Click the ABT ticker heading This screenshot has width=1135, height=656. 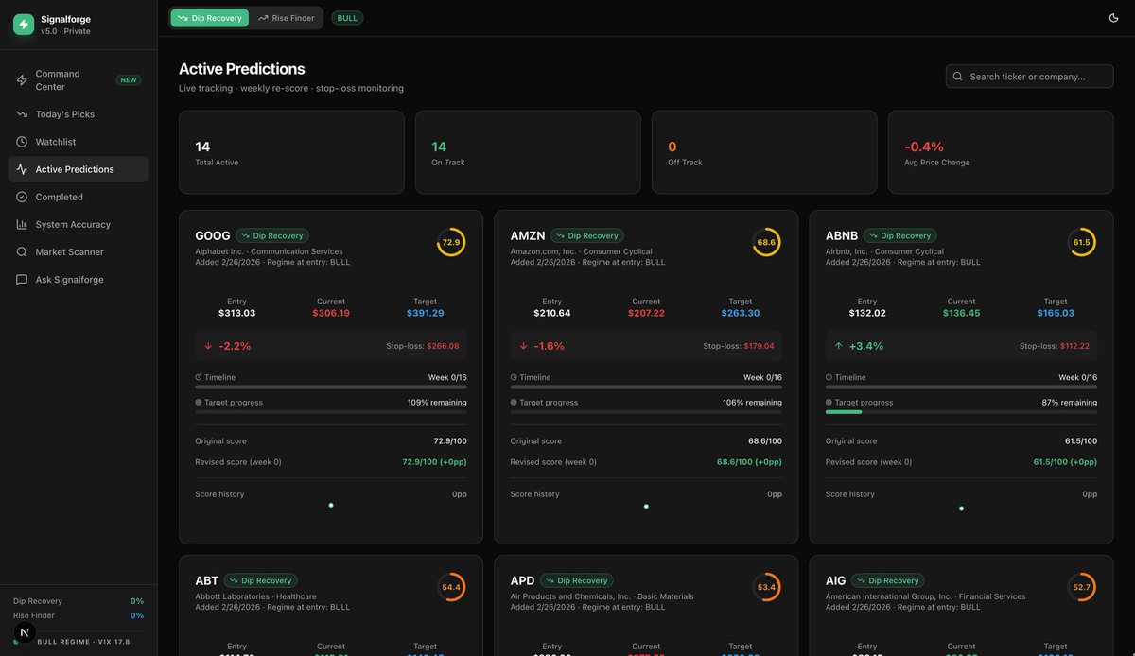(206, 580)
